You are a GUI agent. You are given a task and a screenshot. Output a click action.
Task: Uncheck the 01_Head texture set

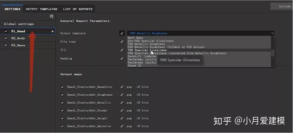point(6,31)
